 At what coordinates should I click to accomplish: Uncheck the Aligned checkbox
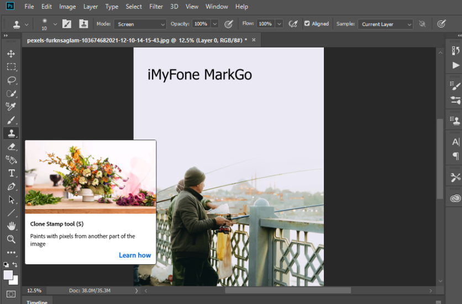[307, 24]
